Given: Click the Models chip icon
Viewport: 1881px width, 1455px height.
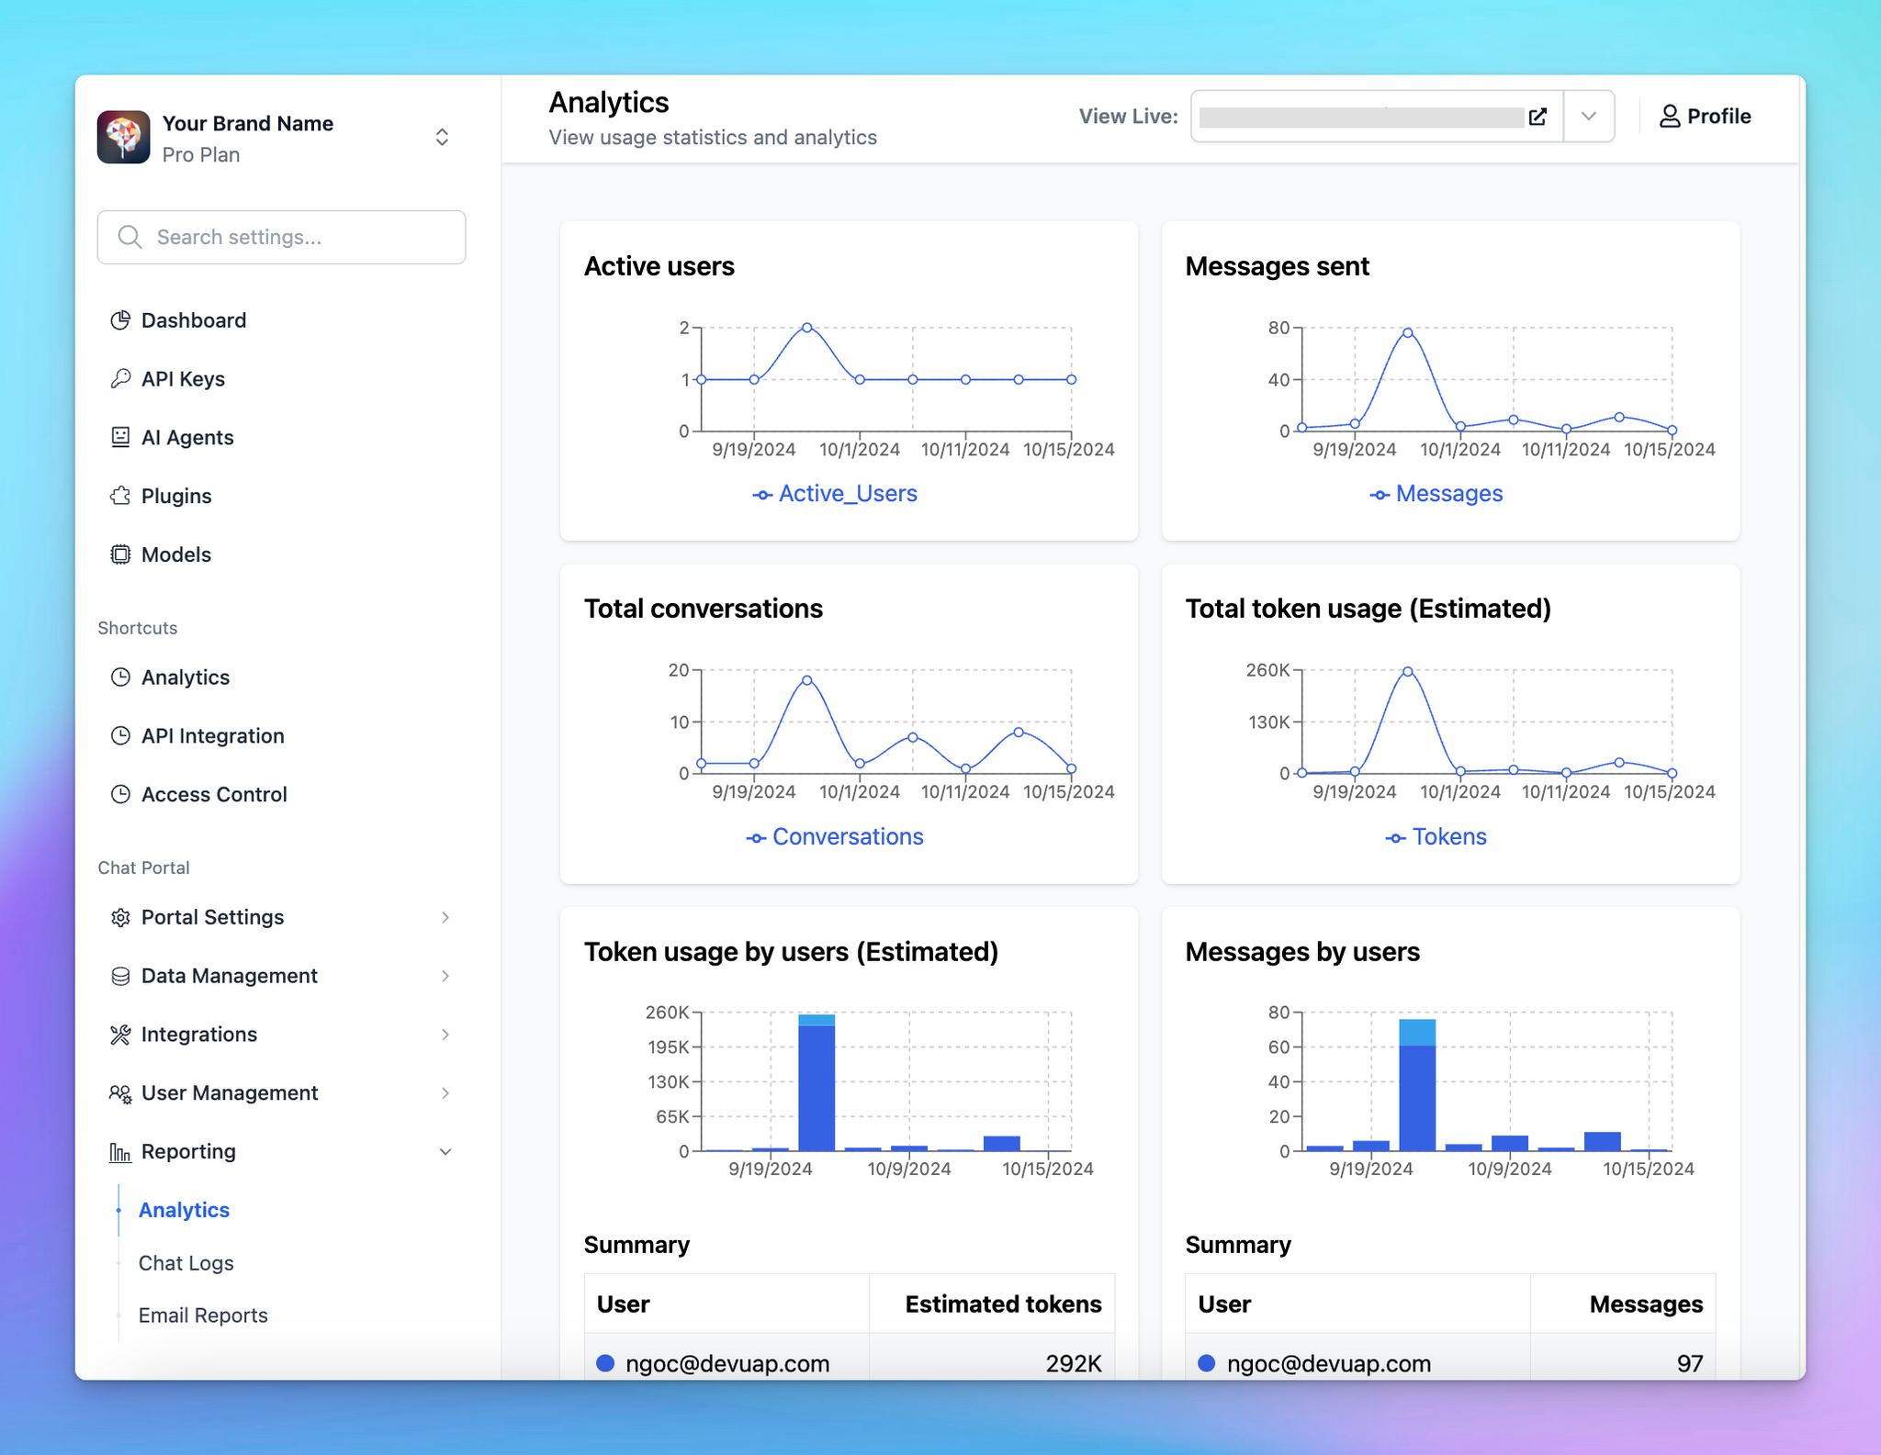Looking at the screenshot, I should pyautogui.click(x=120, y=555).
